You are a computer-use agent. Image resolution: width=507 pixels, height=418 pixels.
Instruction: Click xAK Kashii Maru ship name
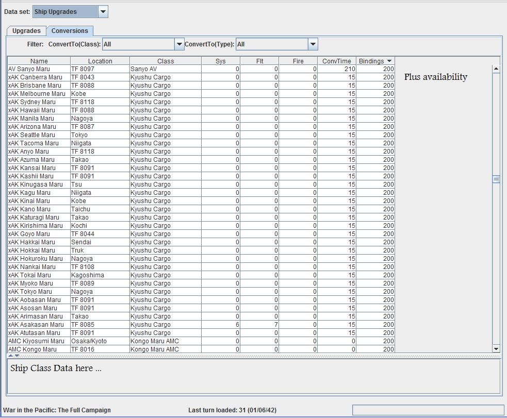click(x=31, y=176)
